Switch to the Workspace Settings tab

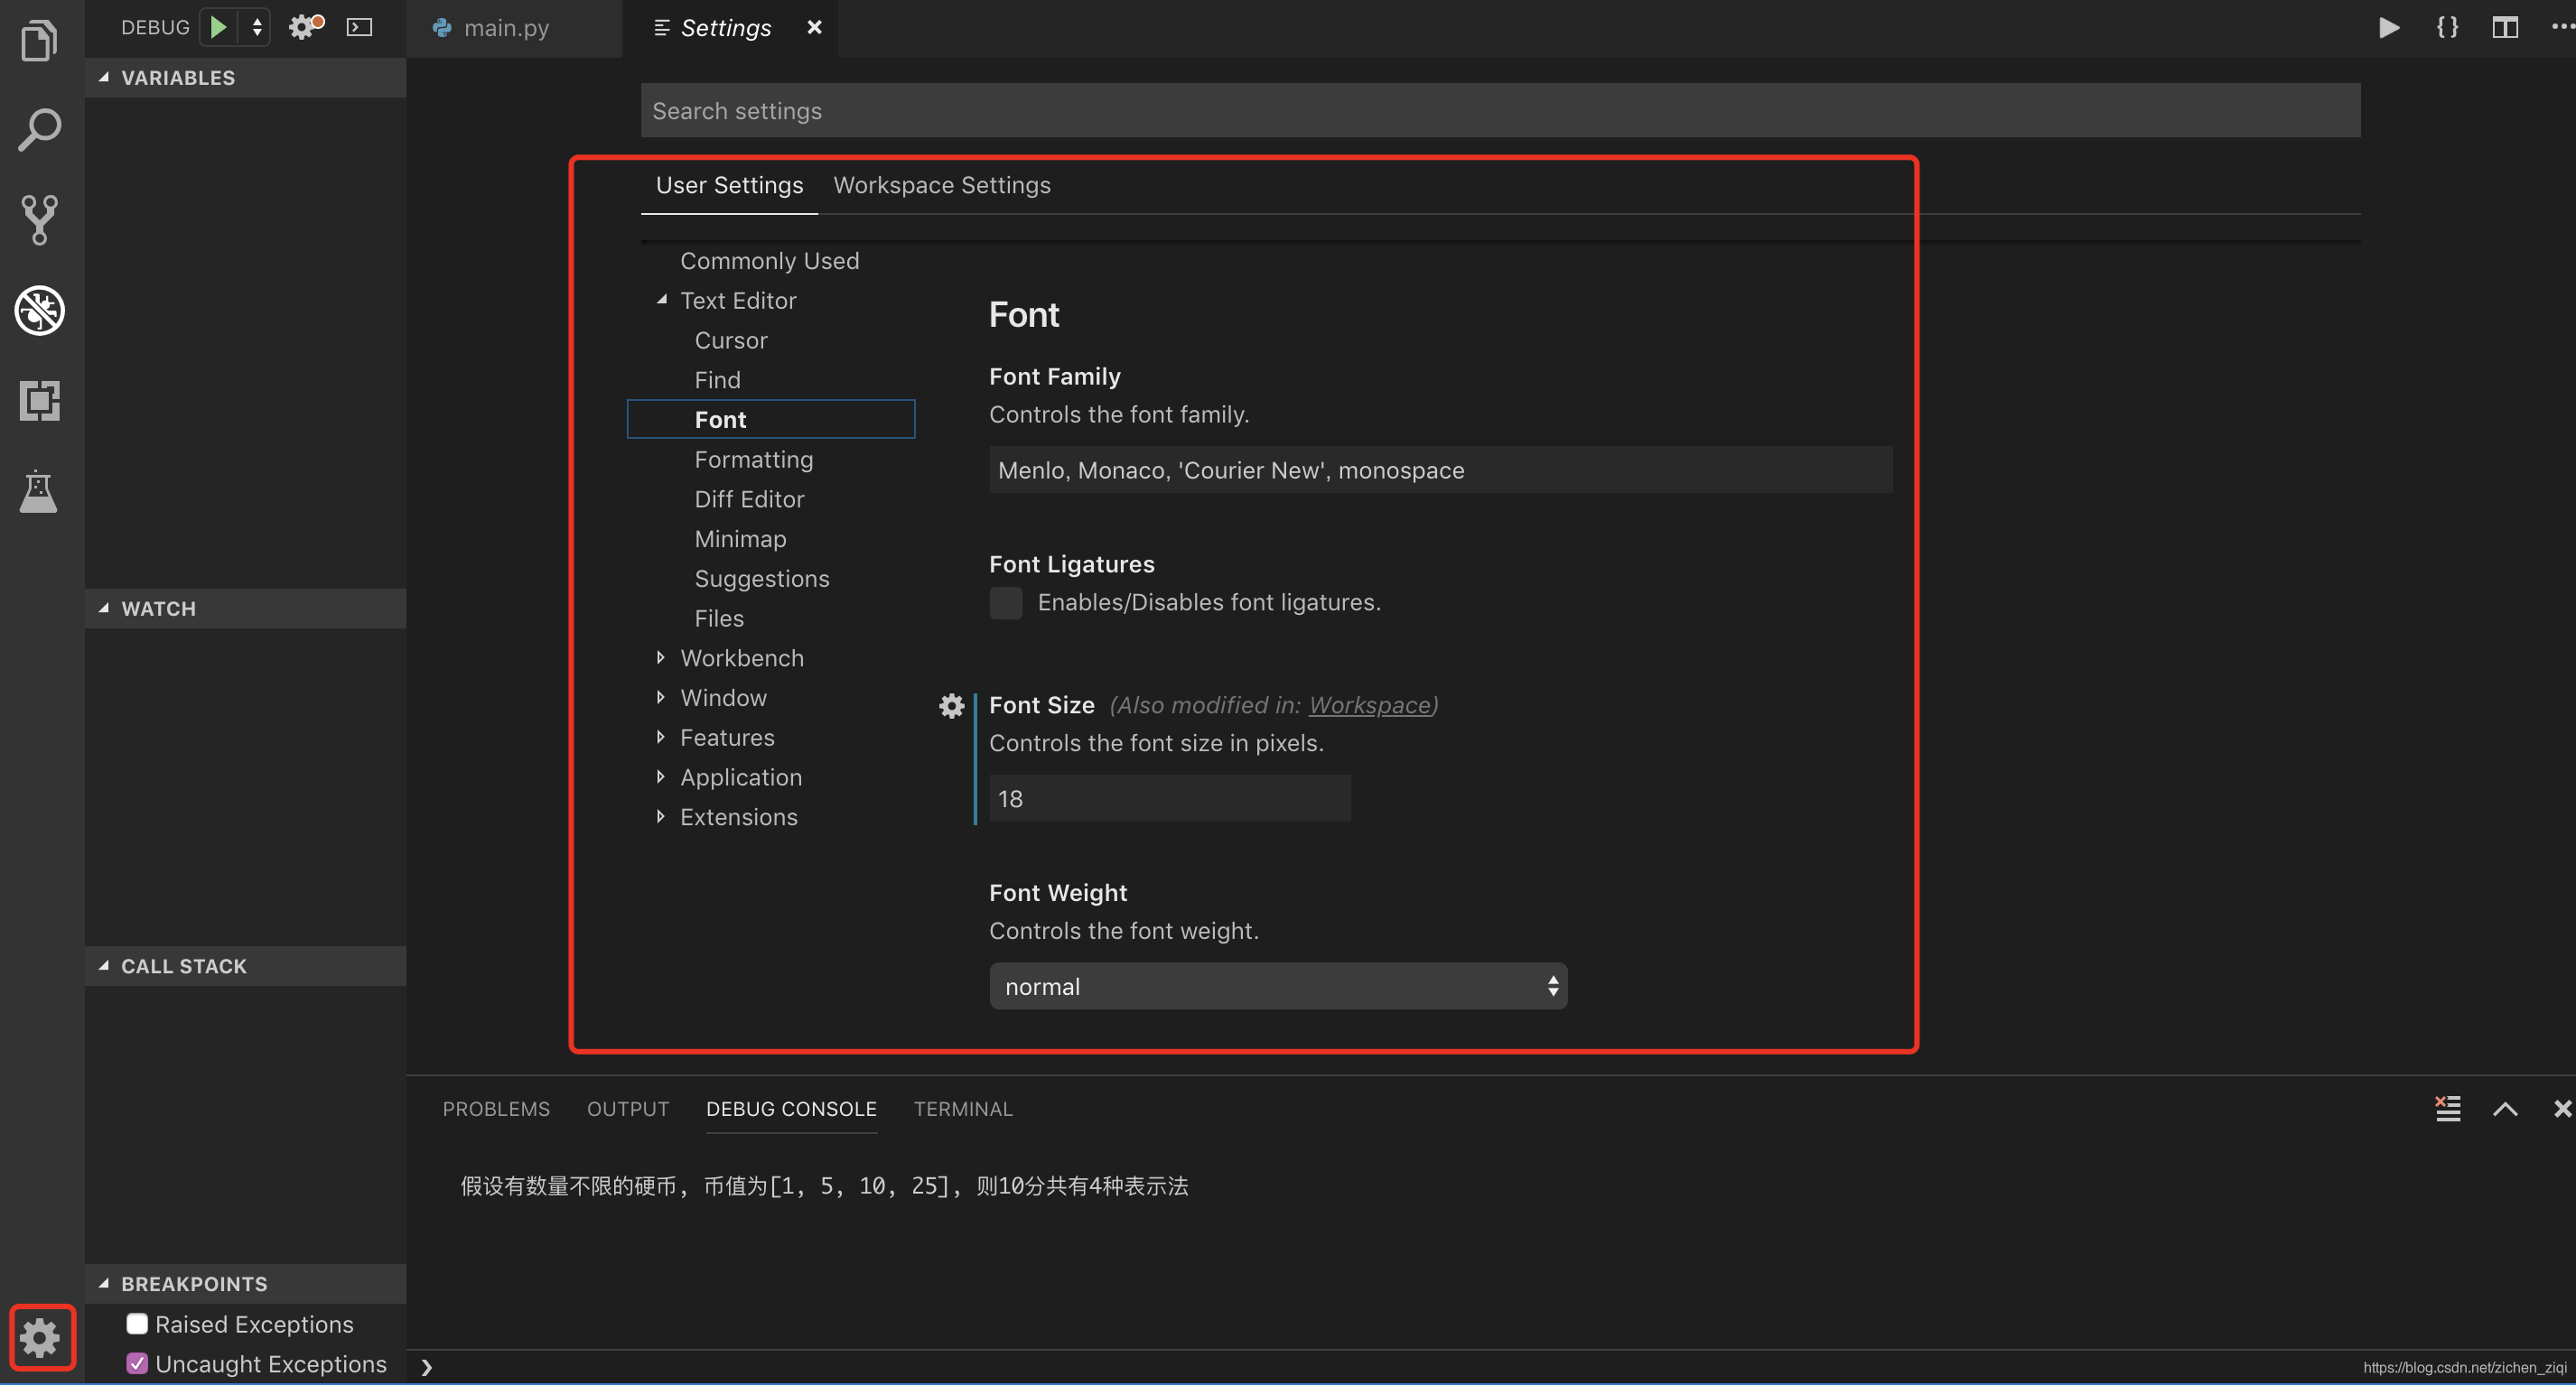pos(941,185)
